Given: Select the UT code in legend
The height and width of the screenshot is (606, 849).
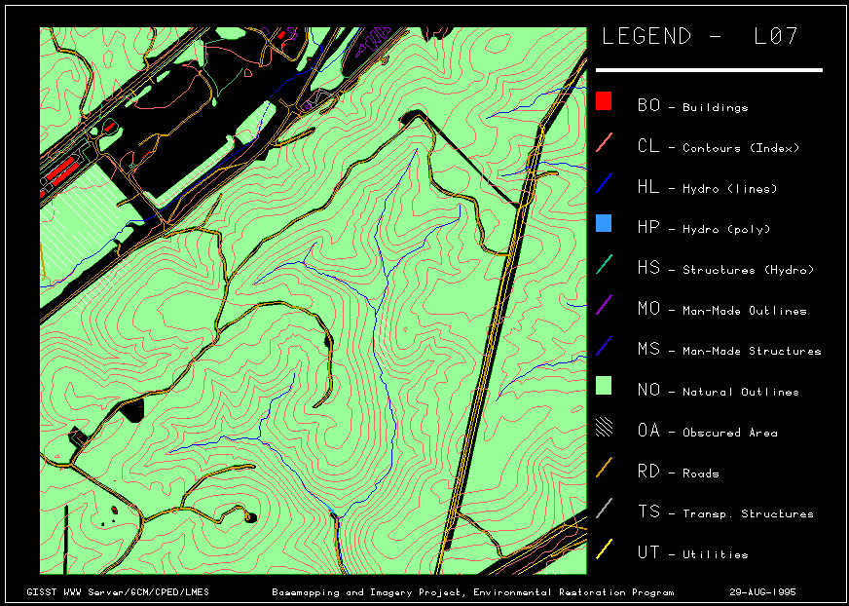Looking at the screenshot, I should 648,552.
